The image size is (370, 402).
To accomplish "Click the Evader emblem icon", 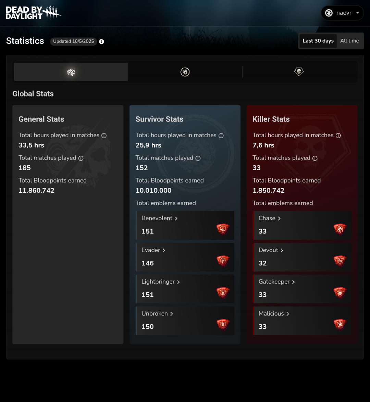I will [x=223, y=261].
